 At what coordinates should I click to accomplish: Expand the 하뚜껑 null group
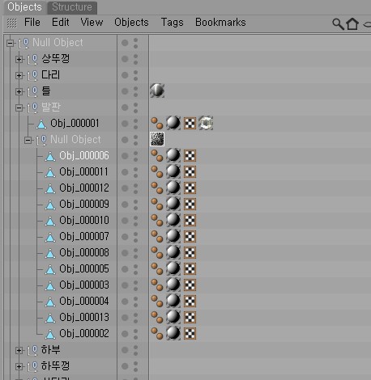pos(19,366)
